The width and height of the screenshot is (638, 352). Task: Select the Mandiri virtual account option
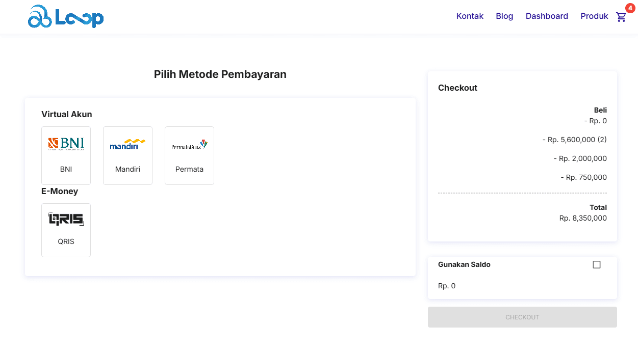127,155
